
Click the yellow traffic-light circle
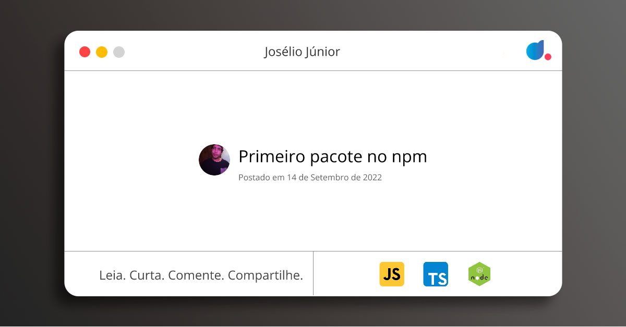pos(101,52)
